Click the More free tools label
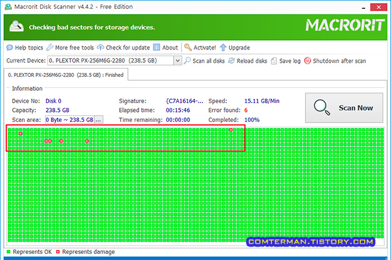 pyautogui.click(x=74, y=47)
